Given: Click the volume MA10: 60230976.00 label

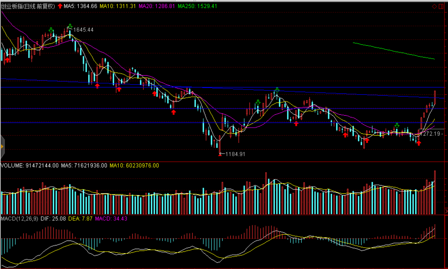Looking at the screenshot, I should (x=134, y=166).
